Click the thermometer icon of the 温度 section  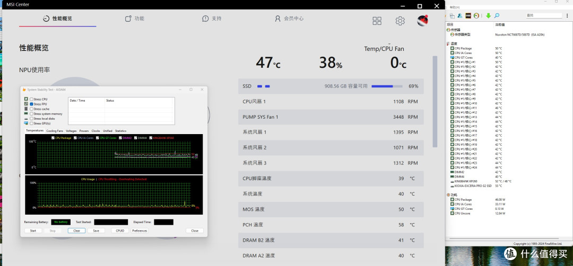[448, 44]
